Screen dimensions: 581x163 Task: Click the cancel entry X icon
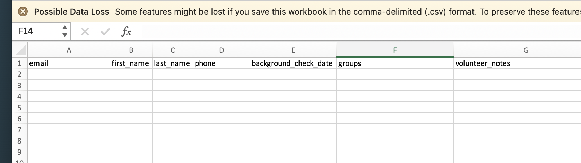(85, 32)
